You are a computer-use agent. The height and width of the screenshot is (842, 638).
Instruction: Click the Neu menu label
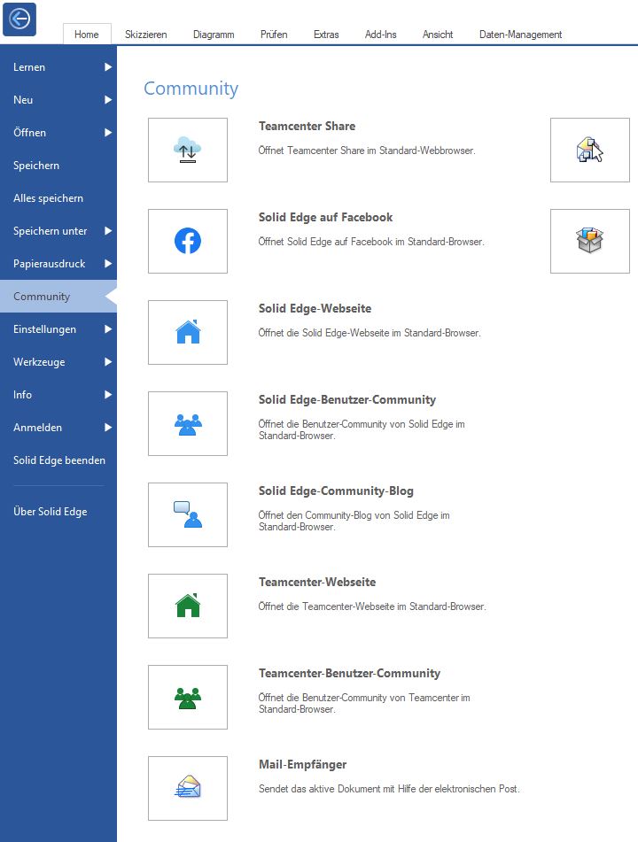point(23,100)
